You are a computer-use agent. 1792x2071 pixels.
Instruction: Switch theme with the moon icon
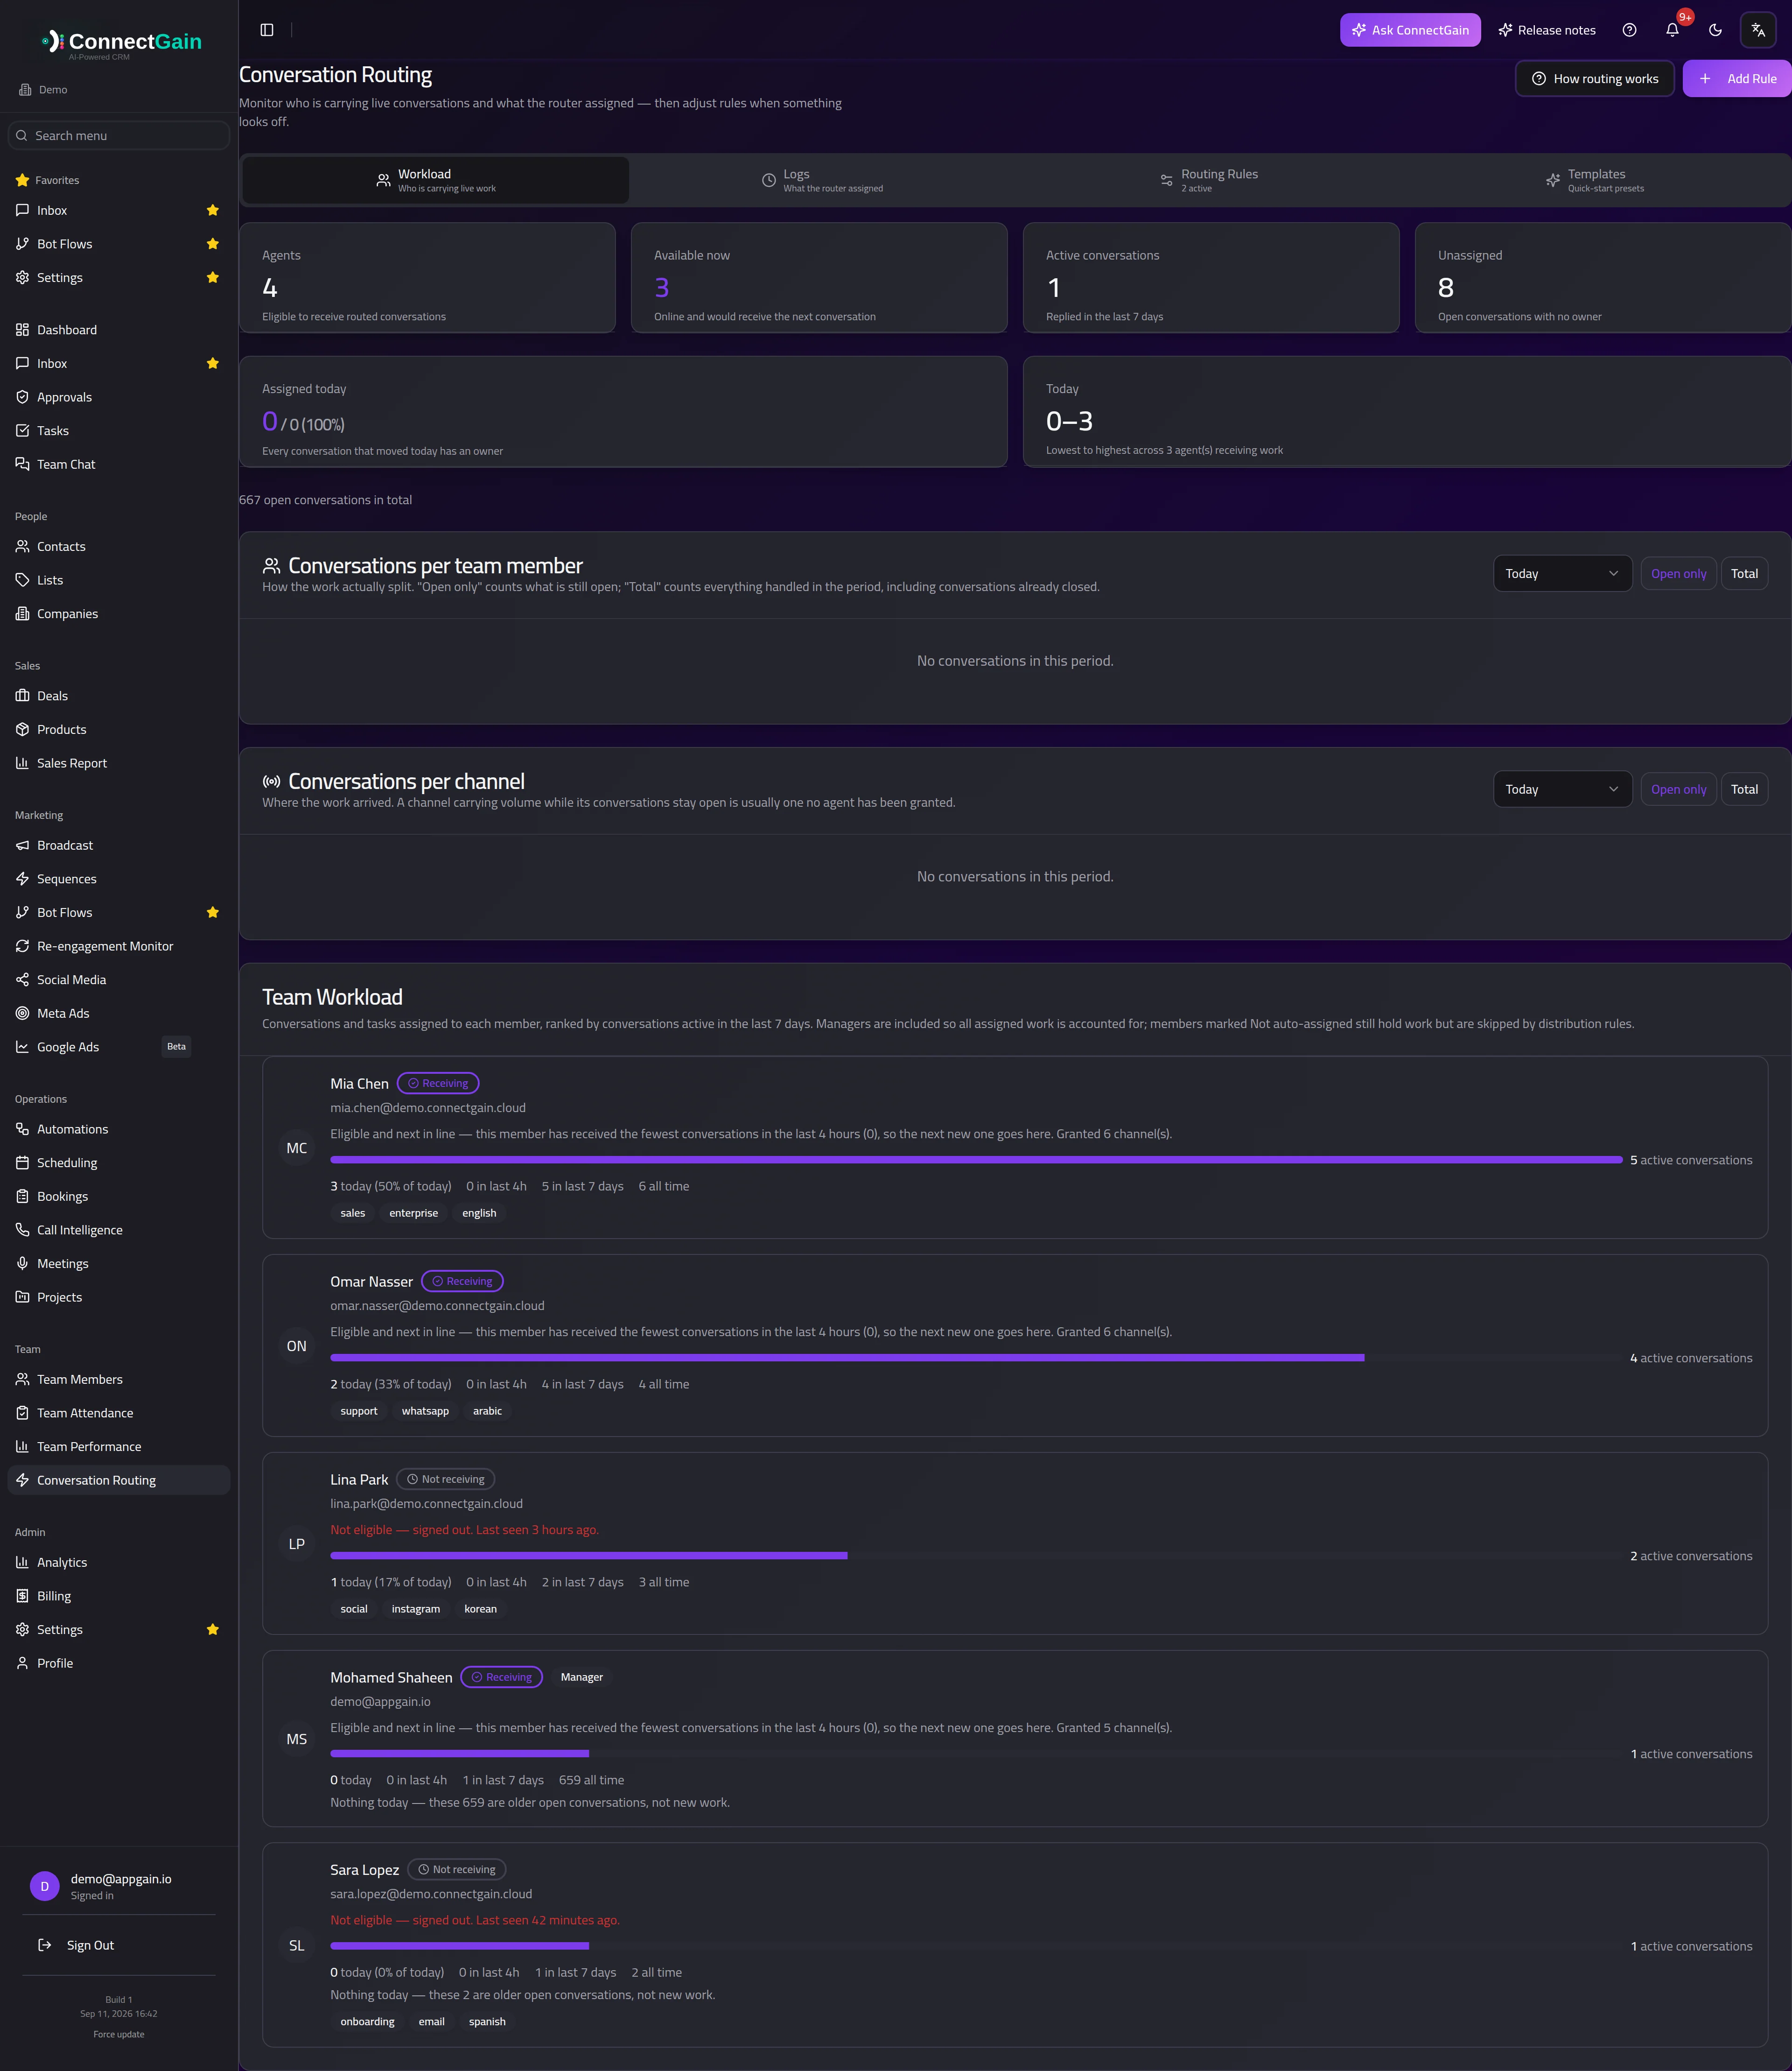[1715, 30]
